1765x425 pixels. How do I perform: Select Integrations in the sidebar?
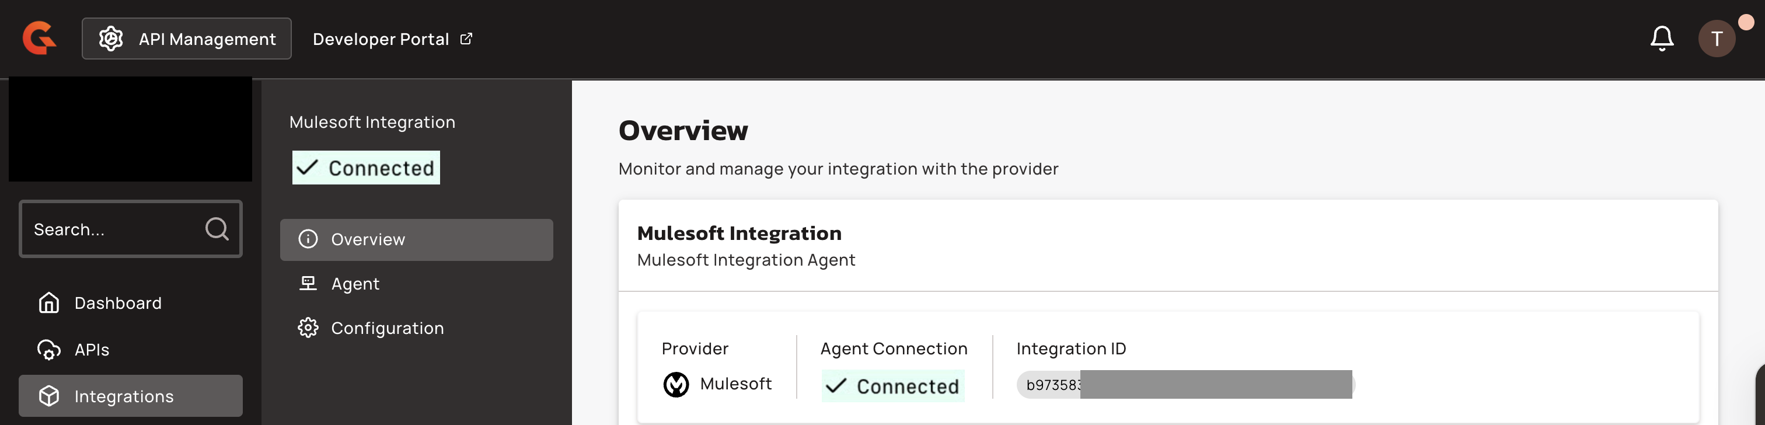point(124,396)
